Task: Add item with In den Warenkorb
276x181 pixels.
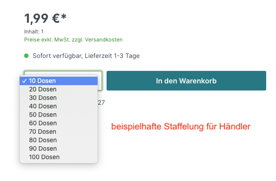Action: tap(186, 81)
